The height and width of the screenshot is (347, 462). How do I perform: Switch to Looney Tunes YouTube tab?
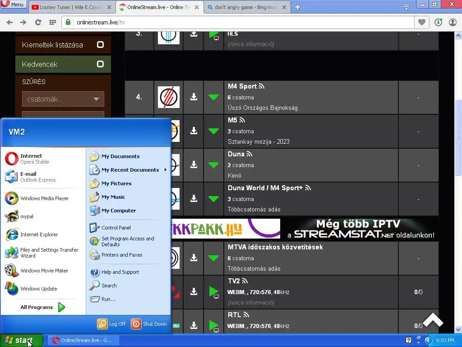(x=70, y=7)
